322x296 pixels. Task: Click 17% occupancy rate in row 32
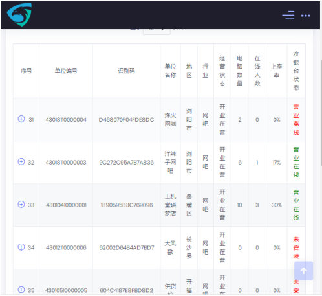pos(277,163)
